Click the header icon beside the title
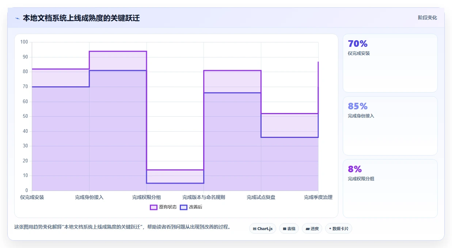 tap(17, 18)
